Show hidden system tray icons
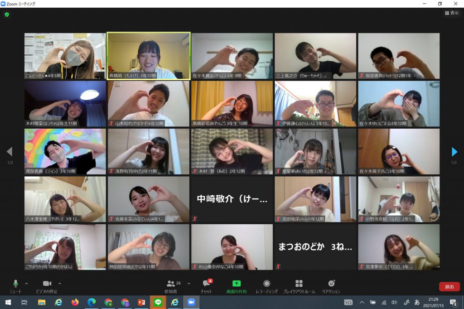 coord(362,302)
